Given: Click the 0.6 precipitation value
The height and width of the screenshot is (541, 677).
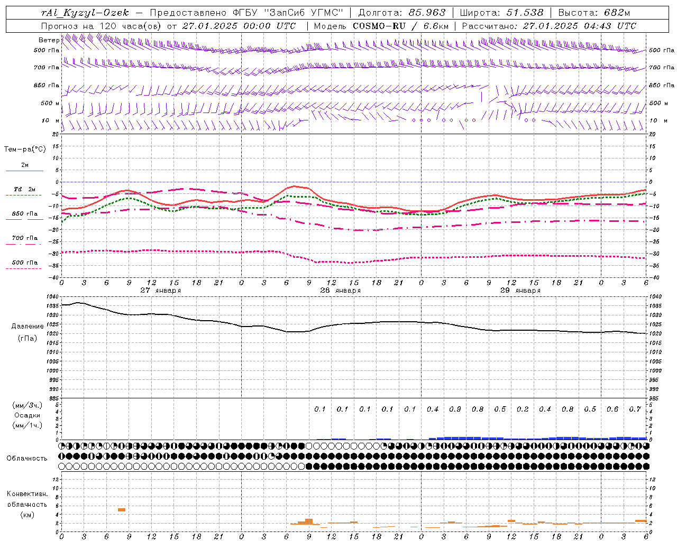Looking at the screenshot, I should [x=612, y=409].
